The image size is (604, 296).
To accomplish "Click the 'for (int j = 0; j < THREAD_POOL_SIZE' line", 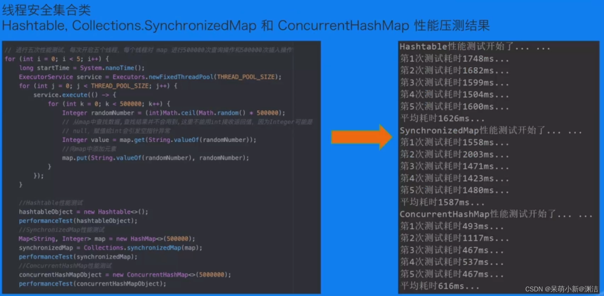I will click(x=98, y=86).
